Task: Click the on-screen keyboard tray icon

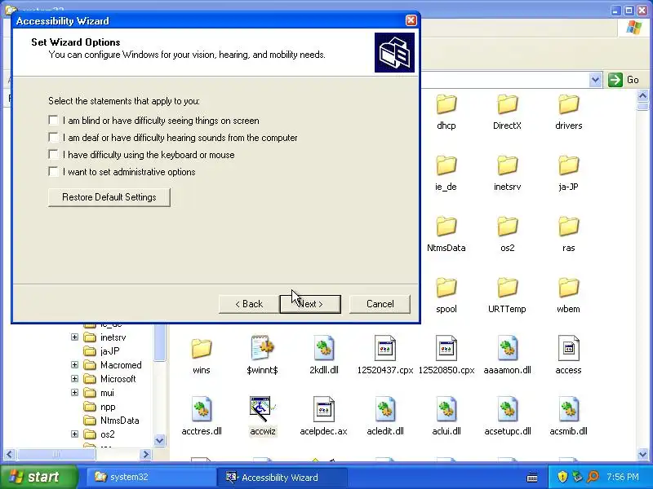Action: [x=532, y=477]
